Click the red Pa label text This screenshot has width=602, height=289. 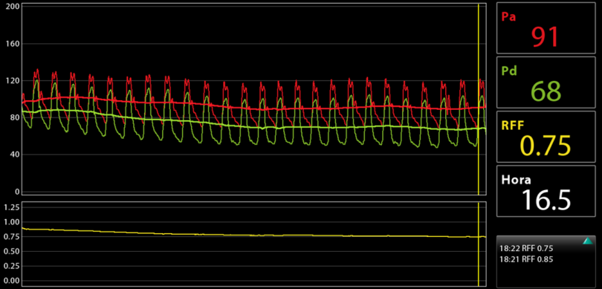click(508, 17)
